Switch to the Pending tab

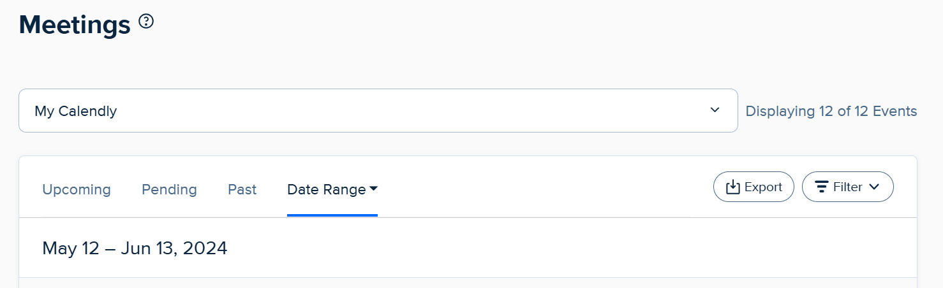[169, 189]
